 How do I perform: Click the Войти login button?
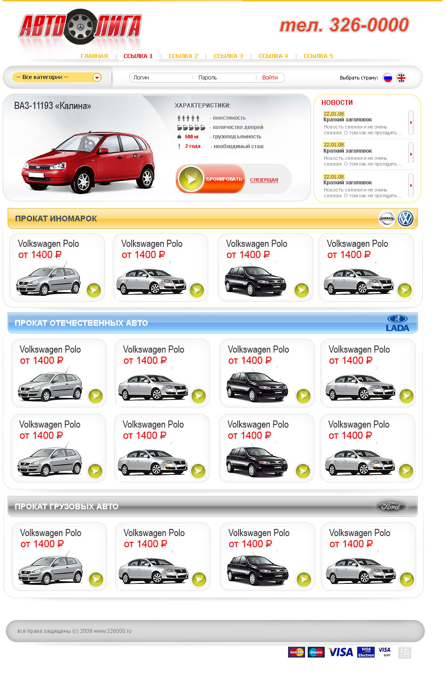click(x=270, y=78)
